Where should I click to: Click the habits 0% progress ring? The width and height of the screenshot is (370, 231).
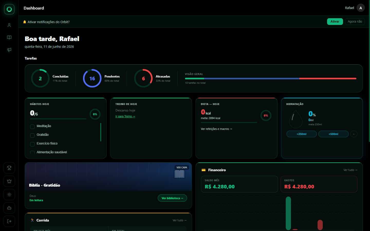[x=95, y=114]
